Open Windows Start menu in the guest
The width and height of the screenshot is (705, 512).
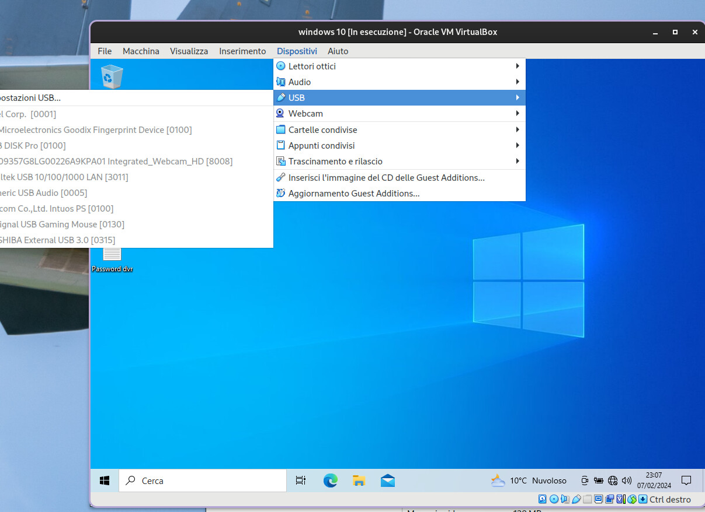105,480
